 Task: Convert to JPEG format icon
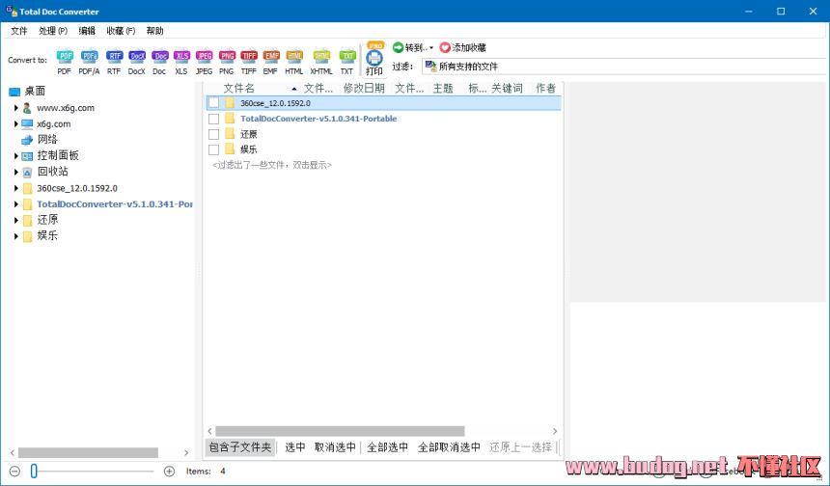[204, 57]
